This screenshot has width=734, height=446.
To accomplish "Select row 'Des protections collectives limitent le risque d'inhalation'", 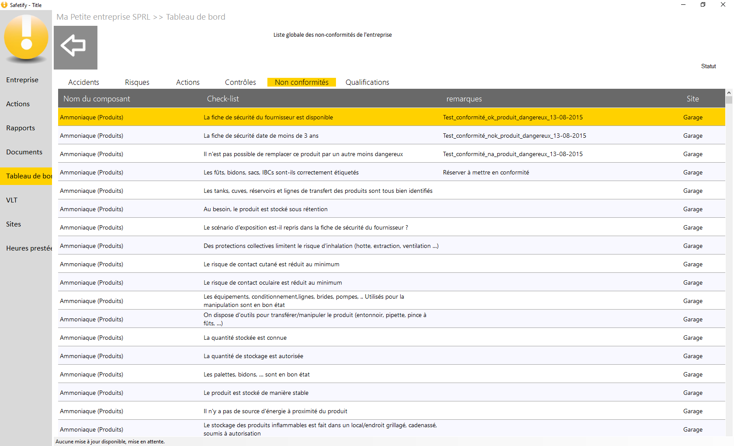I will (x=391, y=246).
